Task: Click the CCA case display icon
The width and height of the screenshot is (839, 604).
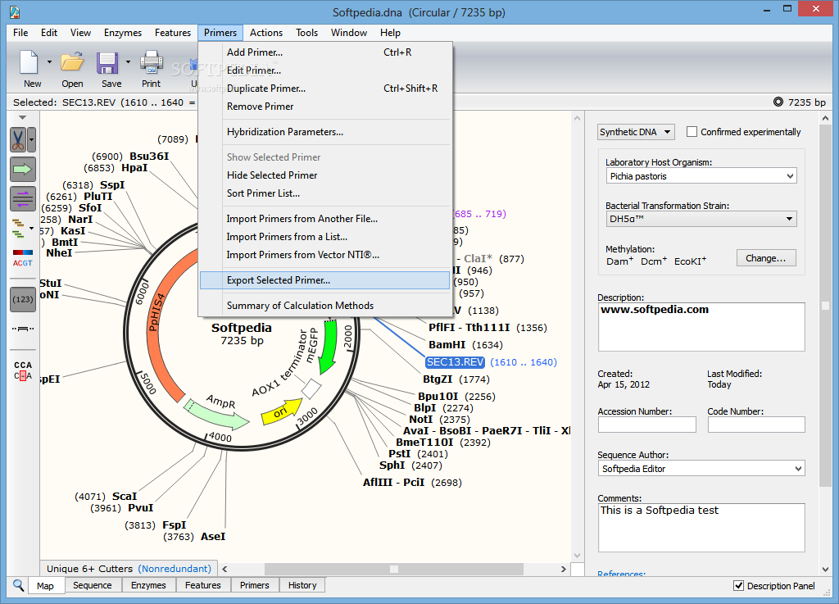Action: [23, 370]
